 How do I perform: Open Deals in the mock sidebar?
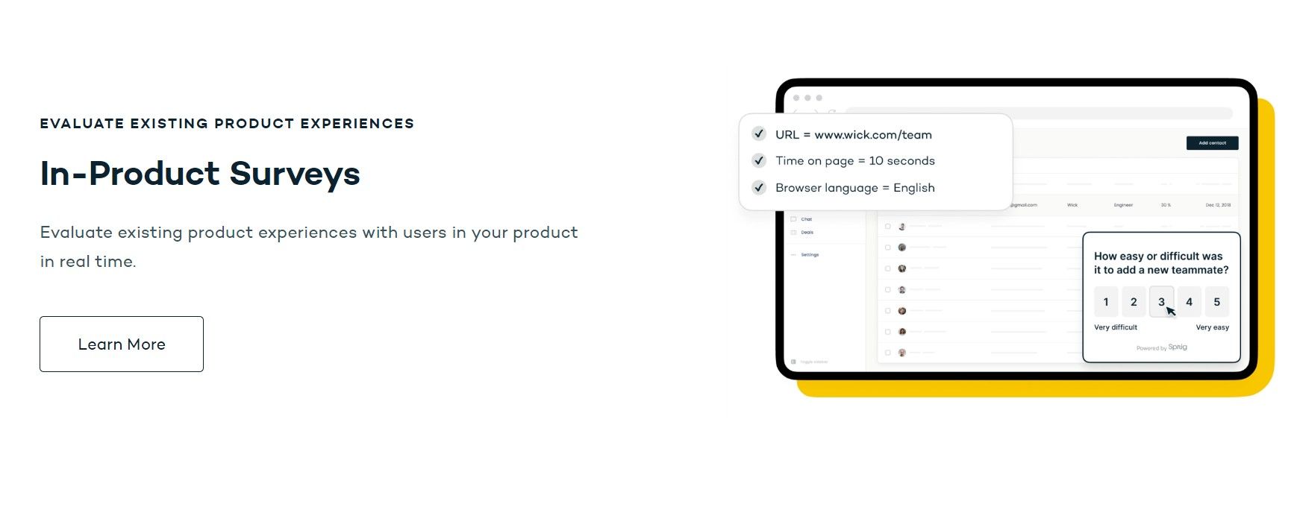coord(803,233)
